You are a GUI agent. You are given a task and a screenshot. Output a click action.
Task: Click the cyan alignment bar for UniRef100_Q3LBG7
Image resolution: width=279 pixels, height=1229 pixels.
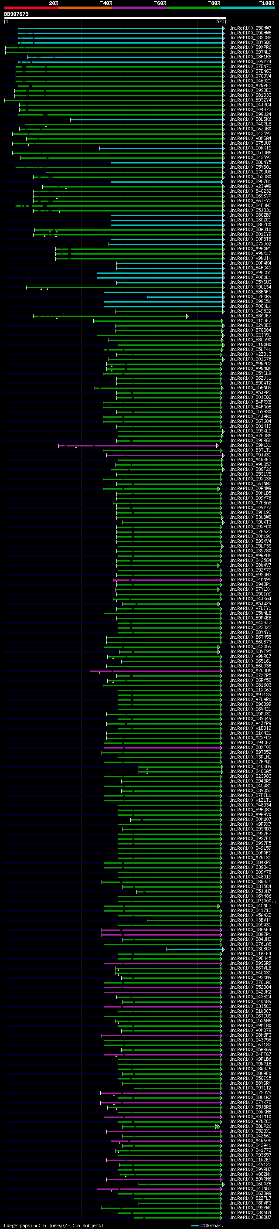[196, 949]
